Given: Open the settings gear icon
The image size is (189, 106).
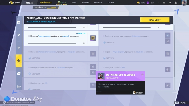Looking at the screenshot, I should click(164, 3).
